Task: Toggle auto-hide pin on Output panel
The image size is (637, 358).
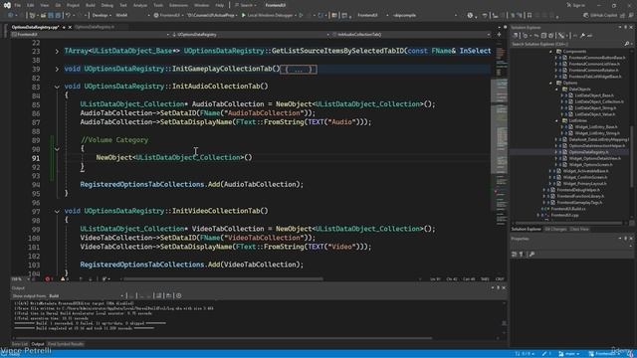Action: click(498, 287)
